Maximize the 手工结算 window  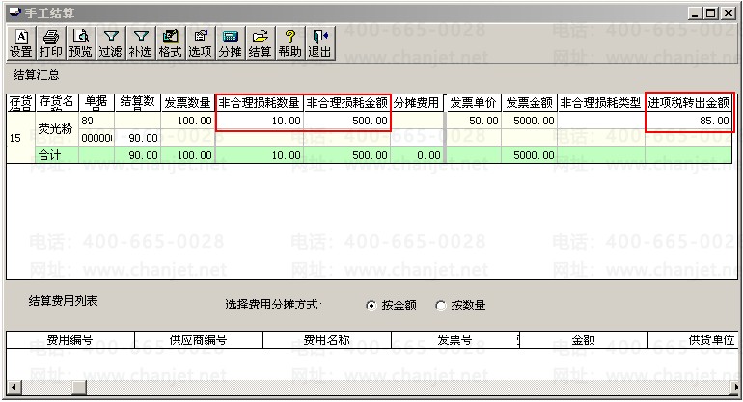point(711,13)
